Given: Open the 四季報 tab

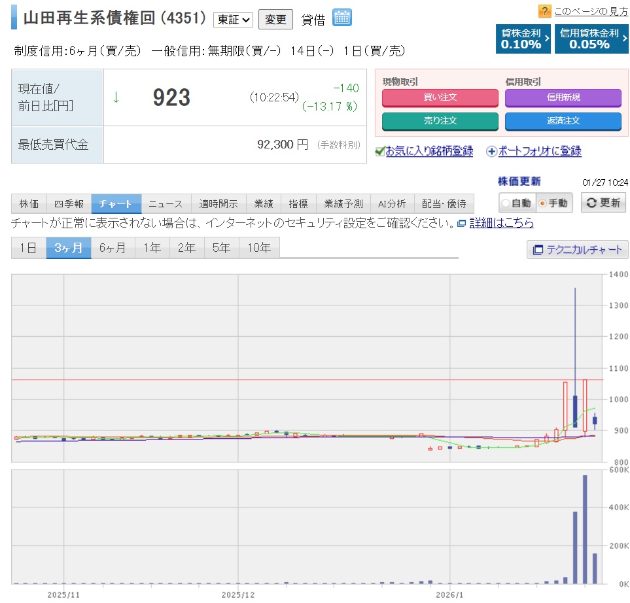Looking at the screenshot, I should click(x=69, y=203).
